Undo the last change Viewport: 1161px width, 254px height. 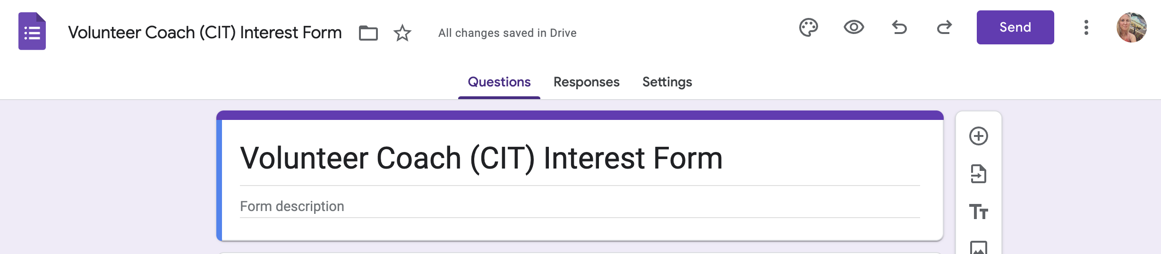(x=899, y=27)
